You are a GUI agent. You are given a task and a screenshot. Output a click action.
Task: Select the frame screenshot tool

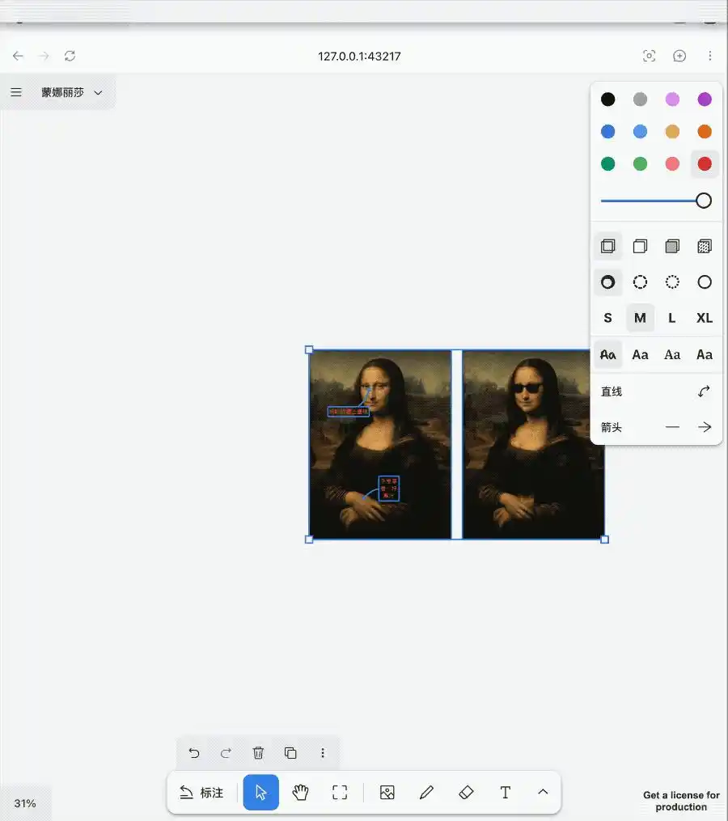coord(340,792)
